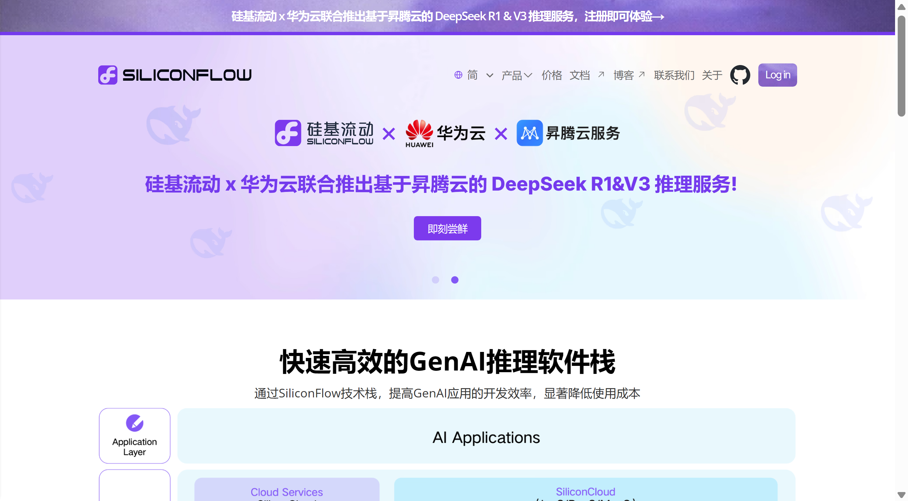Click the GitHub icon in the navigation bar

(740, 75)
